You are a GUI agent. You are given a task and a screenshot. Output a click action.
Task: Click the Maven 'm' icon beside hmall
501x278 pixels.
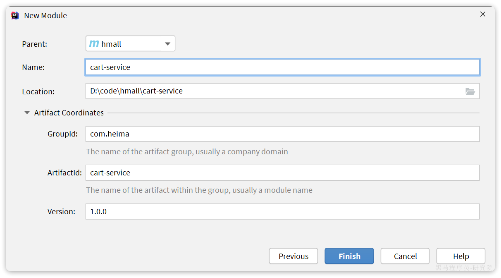[x=94, y=44]
